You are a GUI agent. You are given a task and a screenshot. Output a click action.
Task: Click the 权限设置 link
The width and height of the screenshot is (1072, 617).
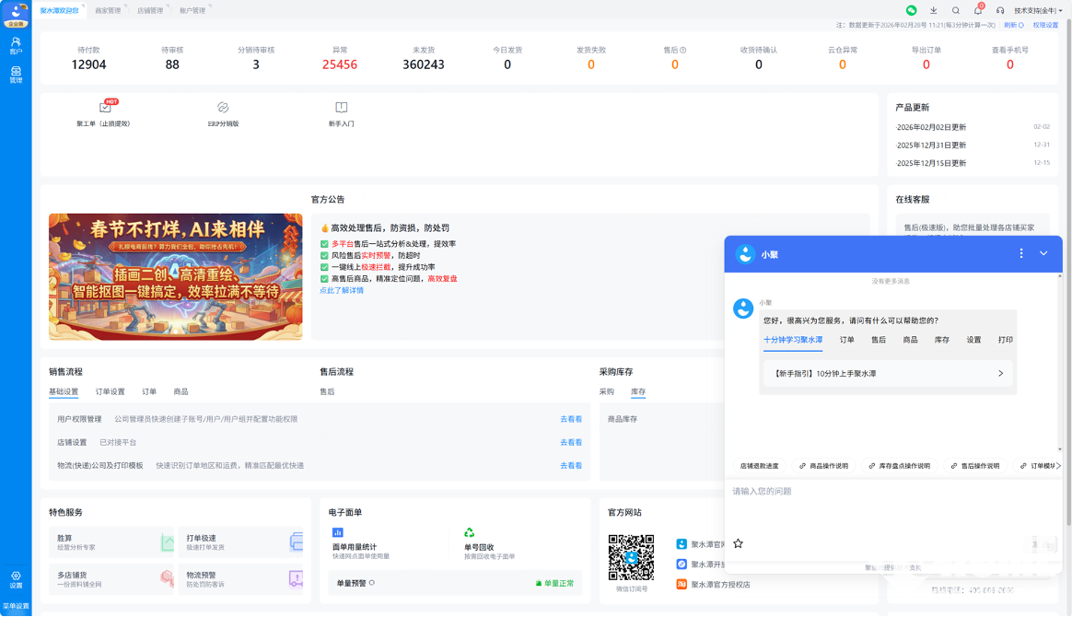1045,26
